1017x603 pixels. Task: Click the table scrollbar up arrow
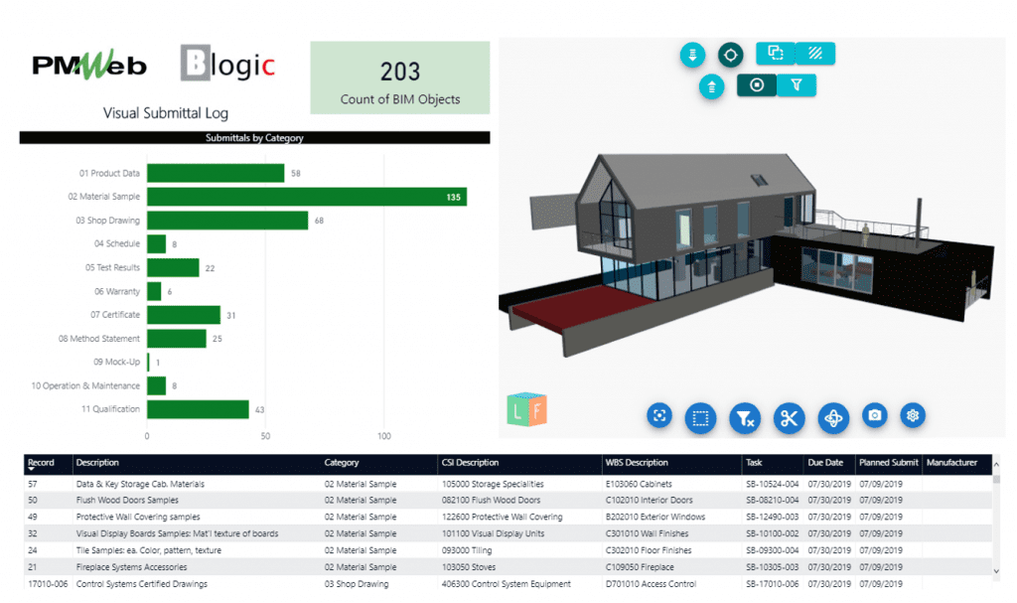[996, 464]
